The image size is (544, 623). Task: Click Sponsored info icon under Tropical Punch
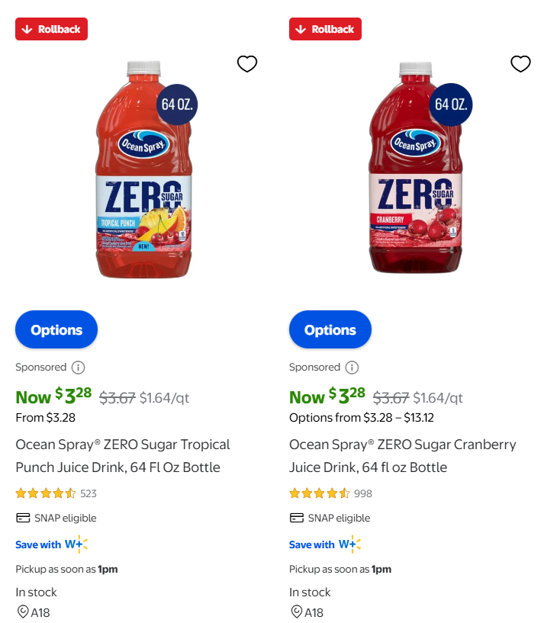pyautogui.click(x=78, y=368)
